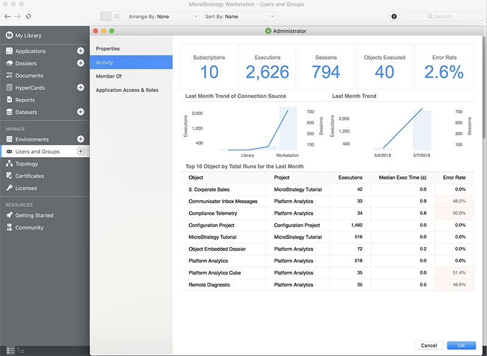Click the Cancel button

coord(429,346)
